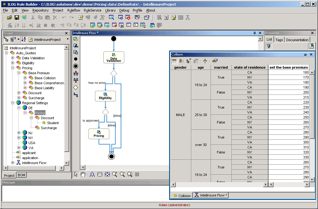
Task: Choose the hand pan tool below the flow
Action: pos(83,174)
